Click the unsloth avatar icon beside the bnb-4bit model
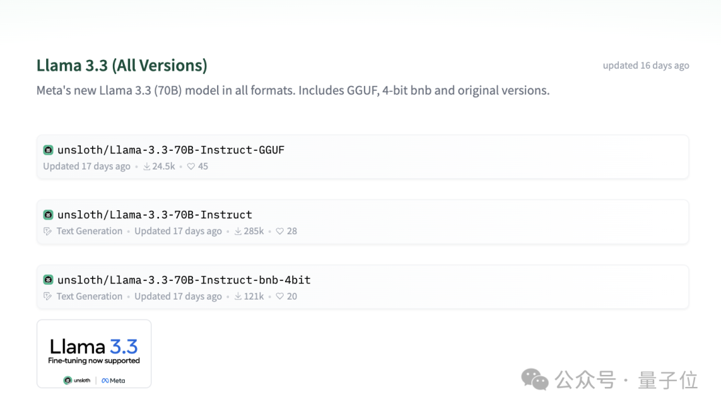The height and width of the screenshot is (409, 721). click(x=48, y=280)
